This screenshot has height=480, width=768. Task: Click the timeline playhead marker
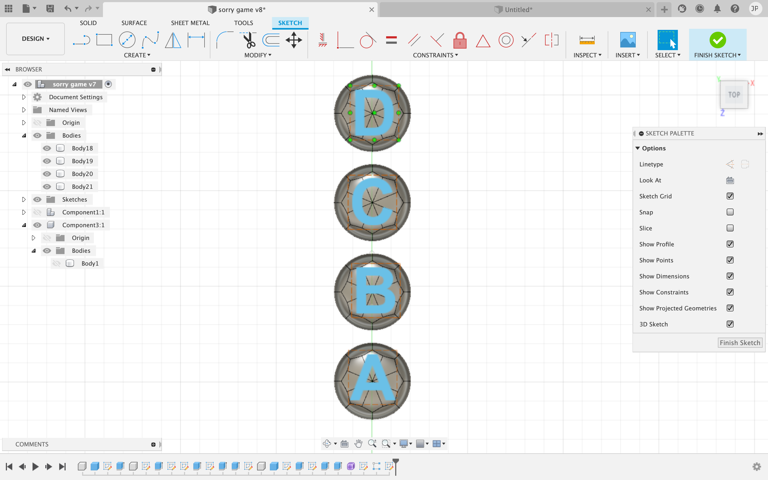[396, 466]
